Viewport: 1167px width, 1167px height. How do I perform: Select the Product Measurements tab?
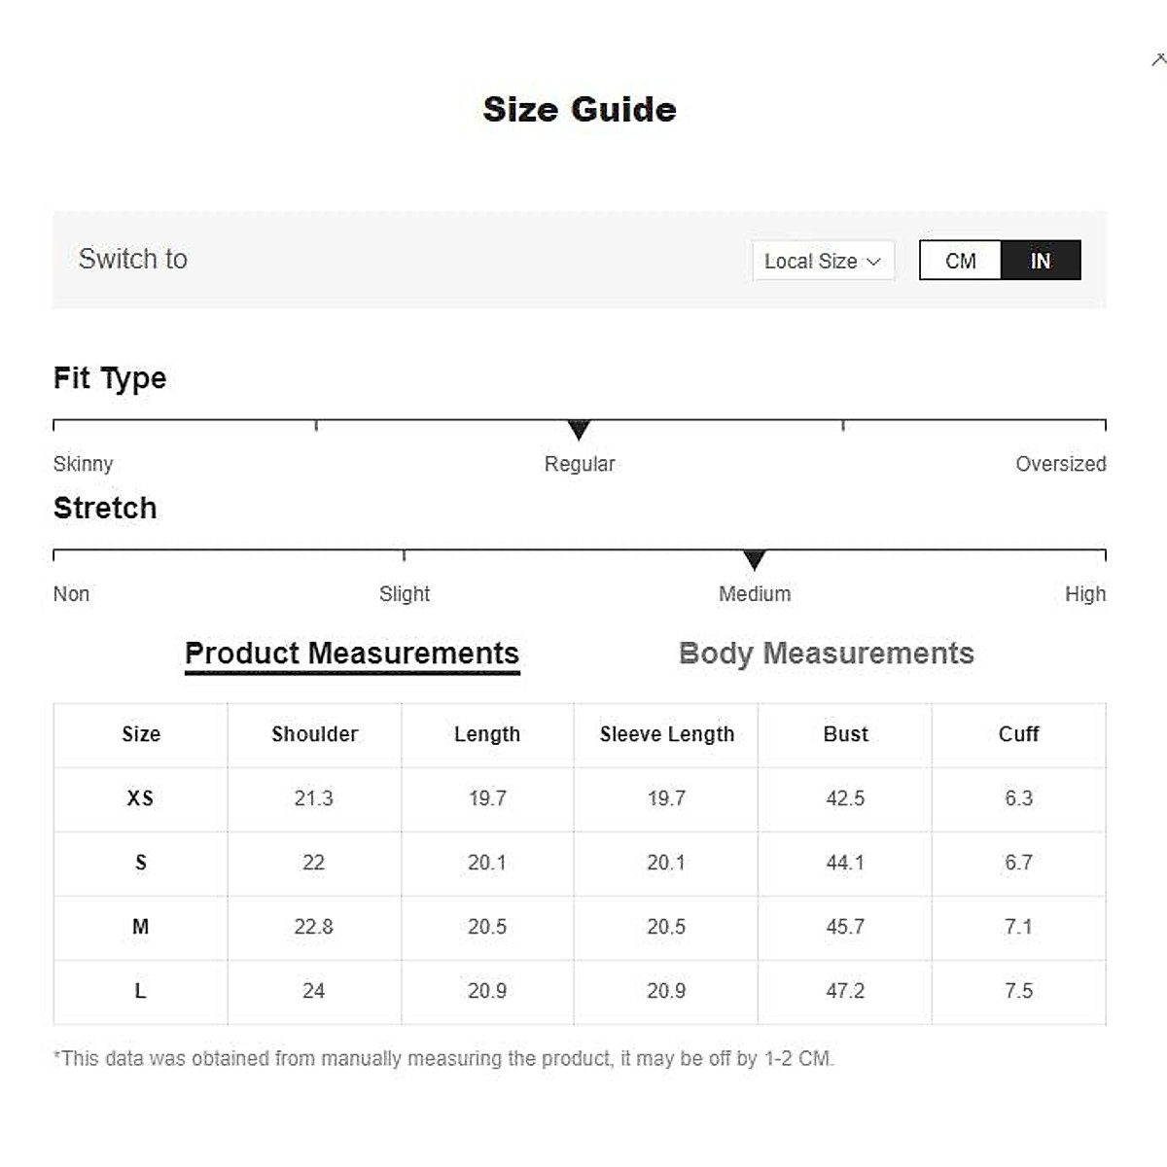coord(352,654)
